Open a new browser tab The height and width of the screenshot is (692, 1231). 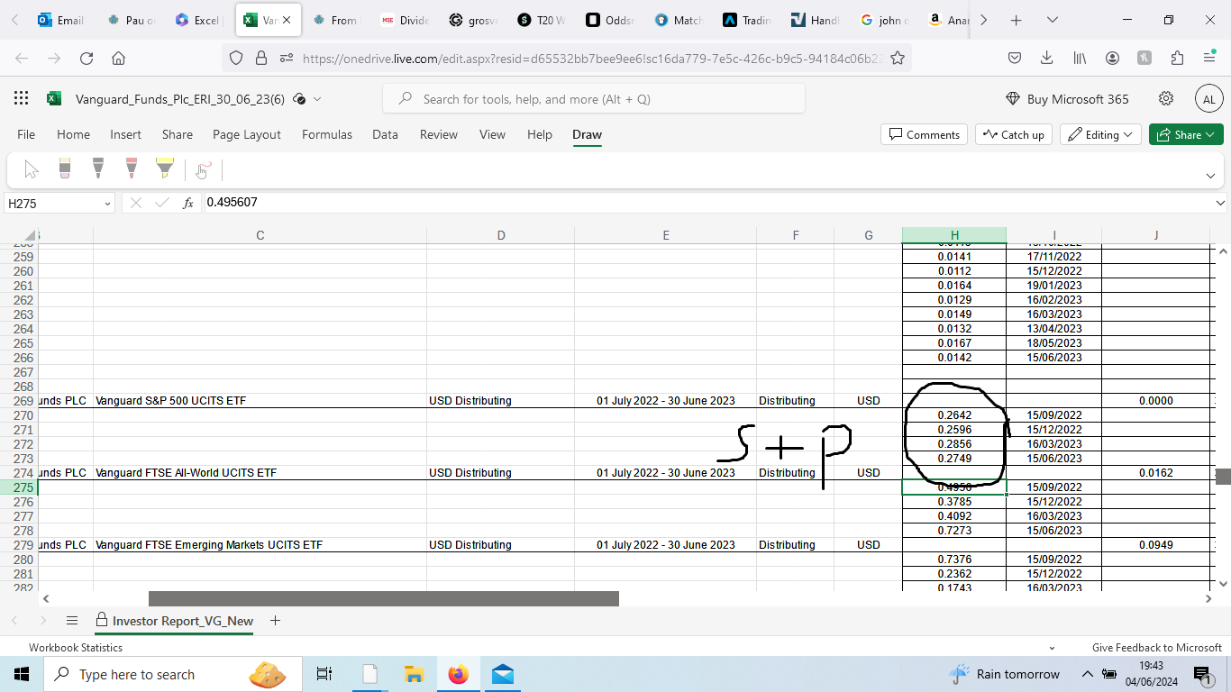pyautogui.click(x=1016, y=20)
